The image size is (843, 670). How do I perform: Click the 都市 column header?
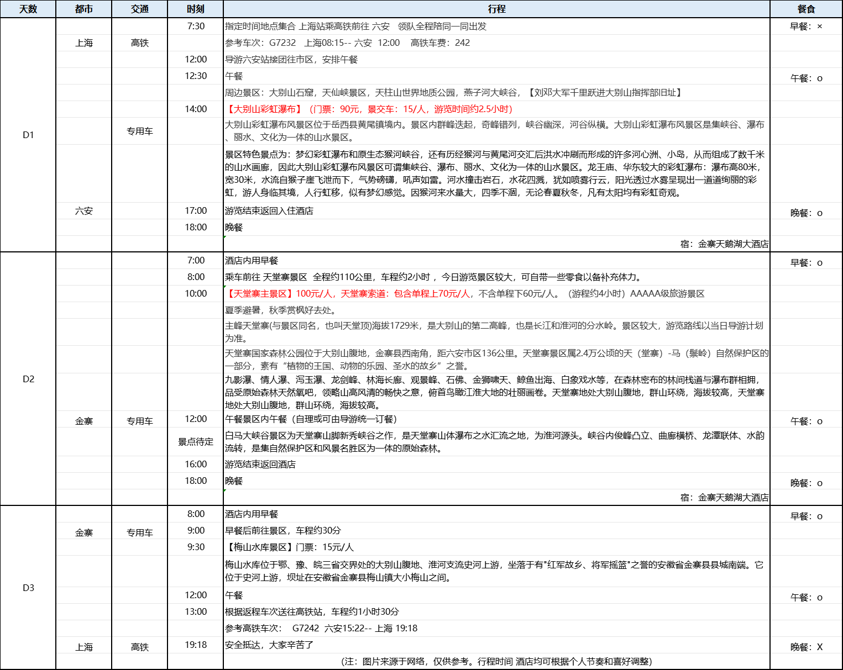coord(83,8)
